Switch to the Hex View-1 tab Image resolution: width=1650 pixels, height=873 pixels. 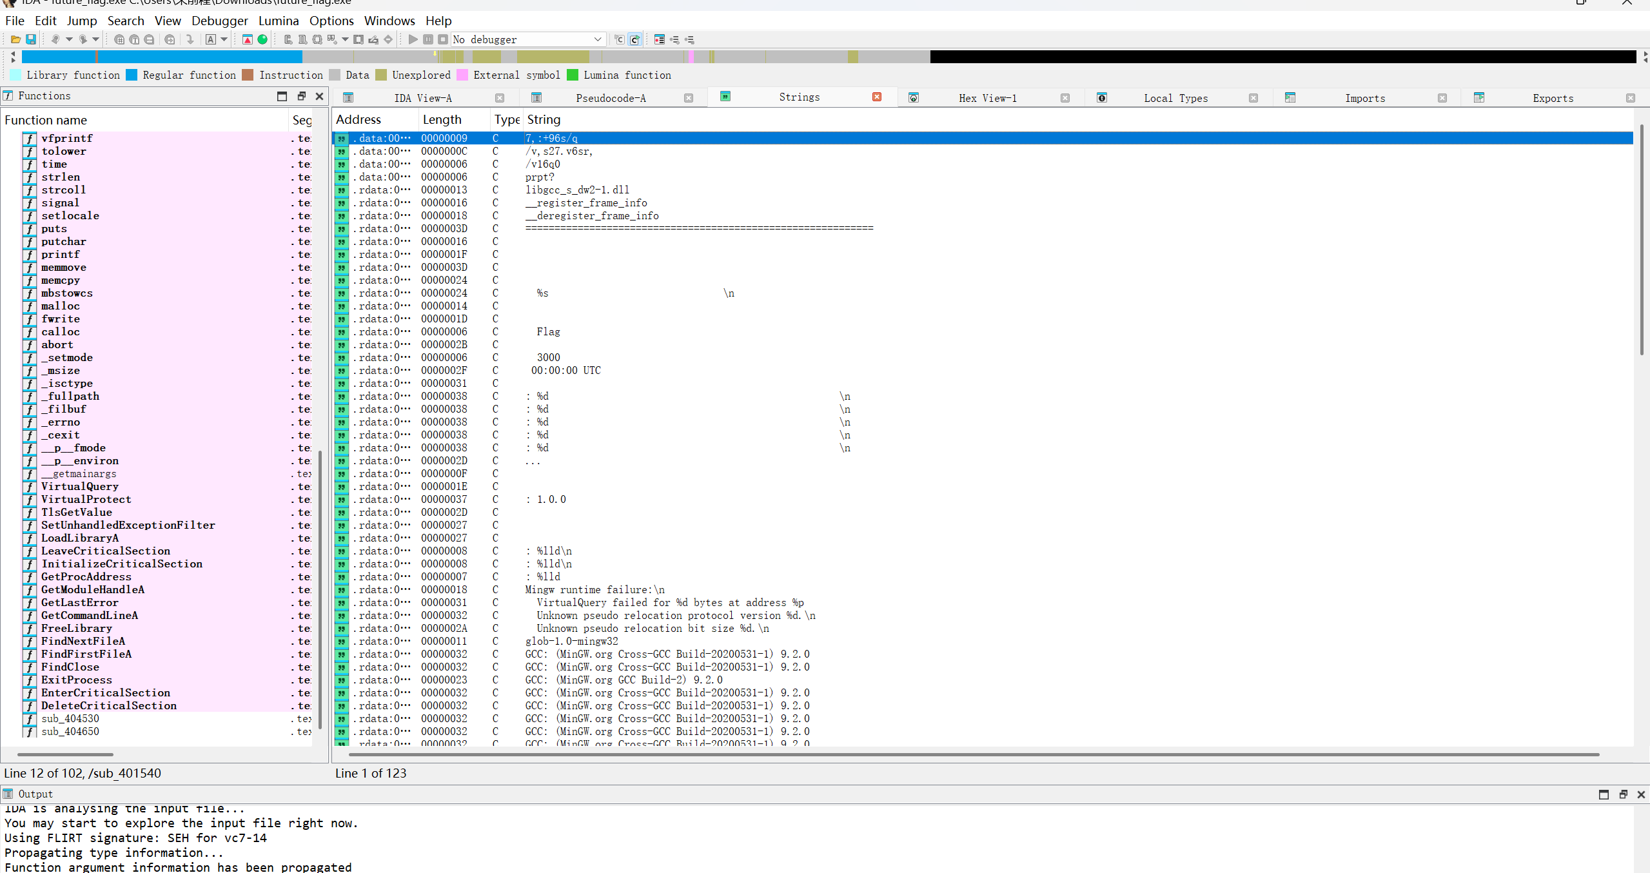(x=987, y=98)
